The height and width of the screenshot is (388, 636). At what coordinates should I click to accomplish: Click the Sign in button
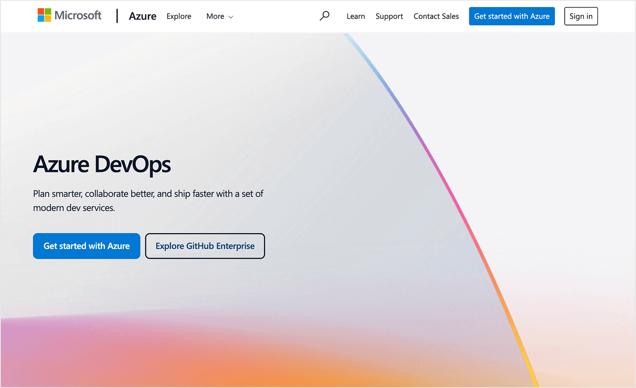(x=581, y=16)
